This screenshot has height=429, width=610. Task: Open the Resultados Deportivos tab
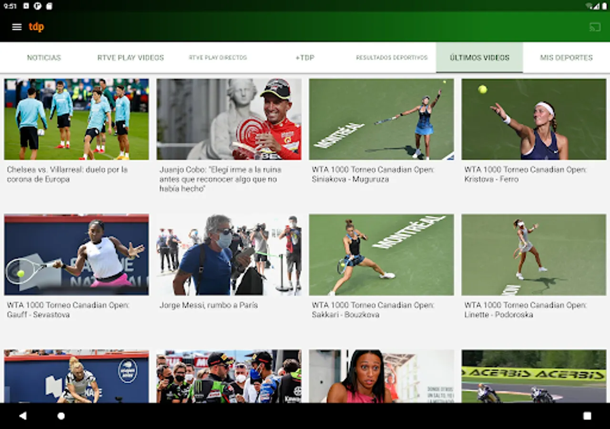tap(392, 58)
